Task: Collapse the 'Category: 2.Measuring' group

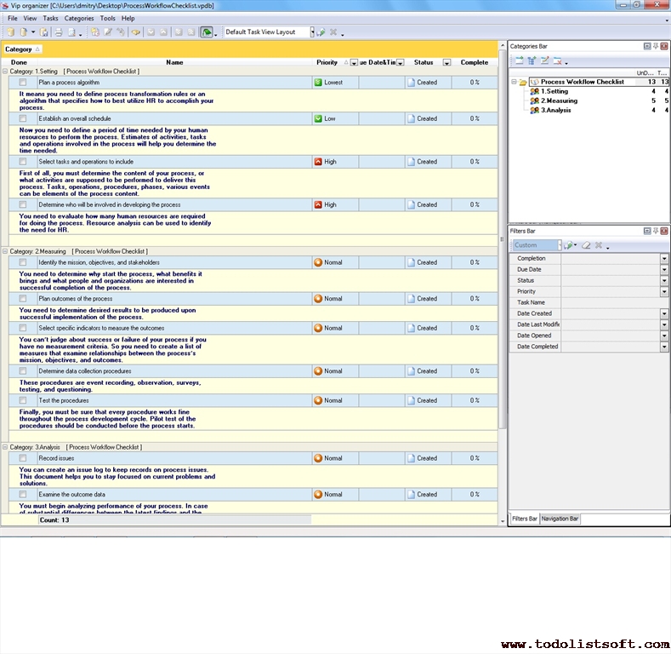Action: pos(5,251)
